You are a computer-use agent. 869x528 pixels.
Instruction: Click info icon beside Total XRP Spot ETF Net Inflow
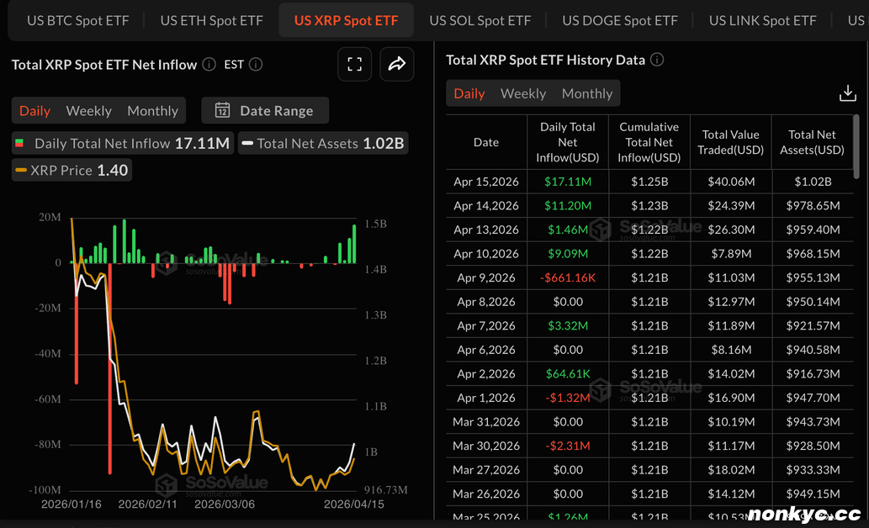(x=209, y=65)
